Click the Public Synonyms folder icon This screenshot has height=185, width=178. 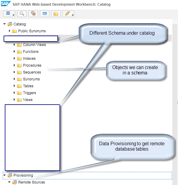click(x=15, y=31)
